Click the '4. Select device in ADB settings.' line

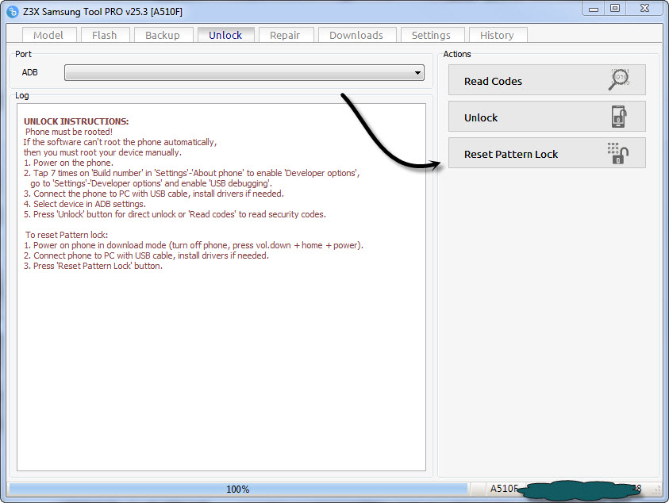pyautogui.click(x=85, y=204)
